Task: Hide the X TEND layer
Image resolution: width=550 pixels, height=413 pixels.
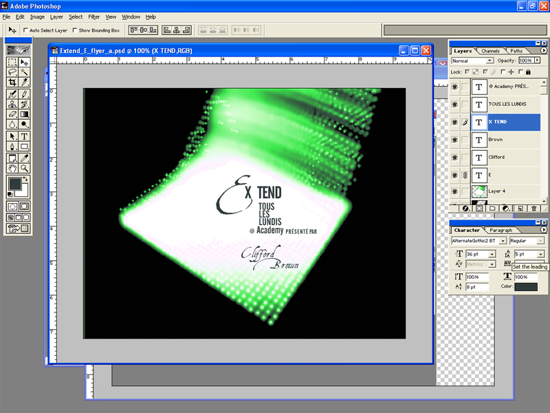Action: click(x=455, y=123)
